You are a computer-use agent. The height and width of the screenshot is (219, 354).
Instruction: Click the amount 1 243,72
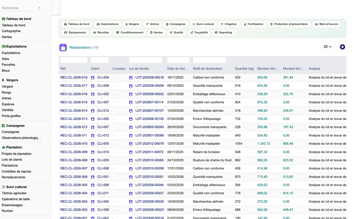pyautogui.click(x=264, y=144)
